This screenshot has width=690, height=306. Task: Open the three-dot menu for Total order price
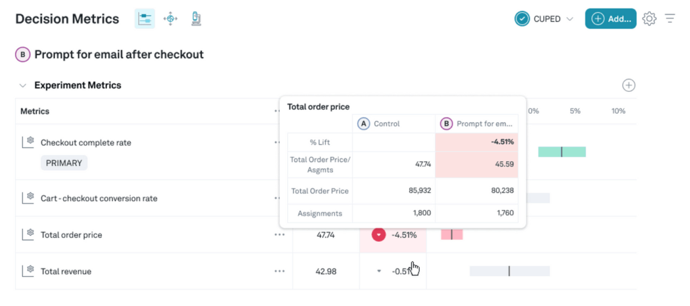coord(280,235)
